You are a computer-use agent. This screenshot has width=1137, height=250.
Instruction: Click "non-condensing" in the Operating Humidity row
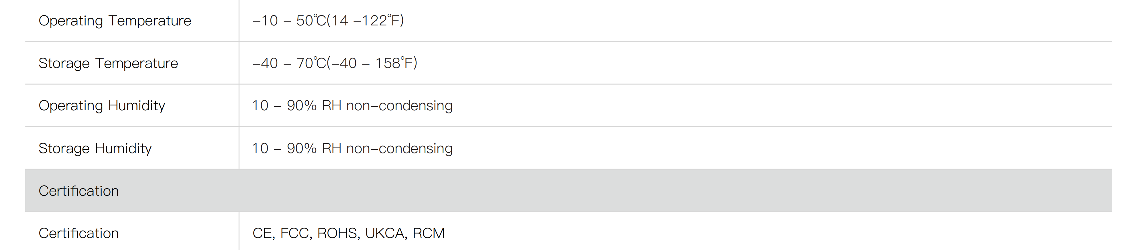tap(399, 106)
